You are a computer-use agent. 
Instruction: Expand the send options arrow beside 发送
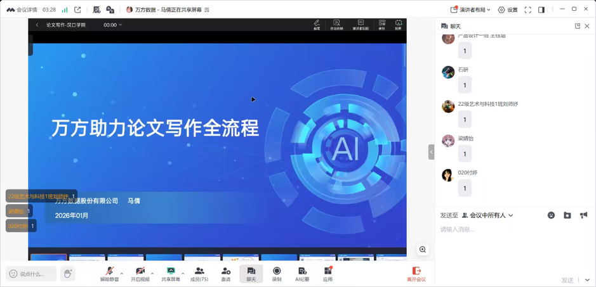(x=587, y=280)
